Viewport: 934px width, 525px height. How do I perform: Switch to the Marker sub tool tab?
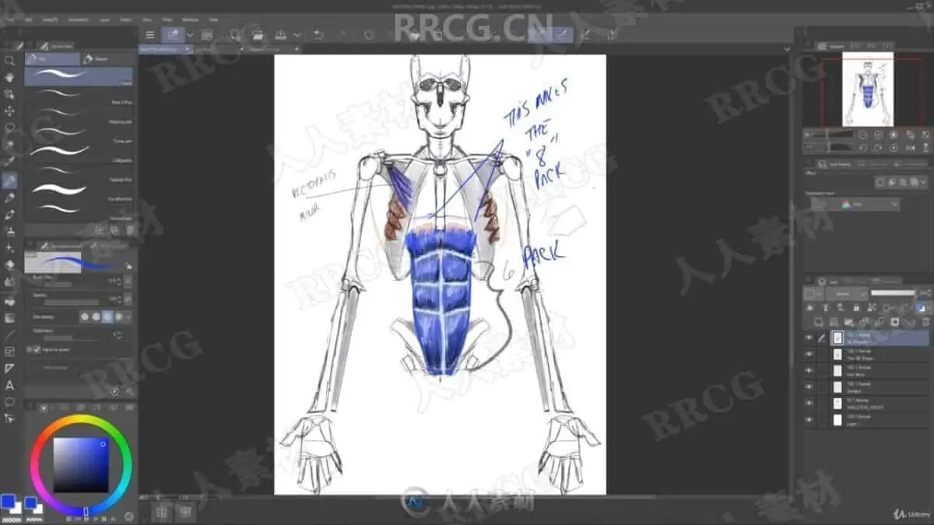(x=107, y=58)
